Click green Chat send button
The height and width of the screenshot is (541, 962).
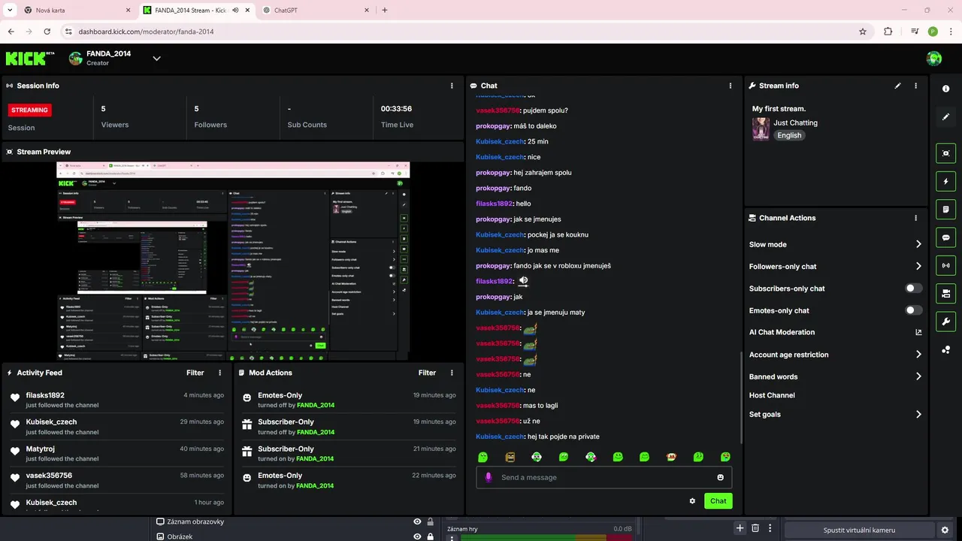click(718, 501)
